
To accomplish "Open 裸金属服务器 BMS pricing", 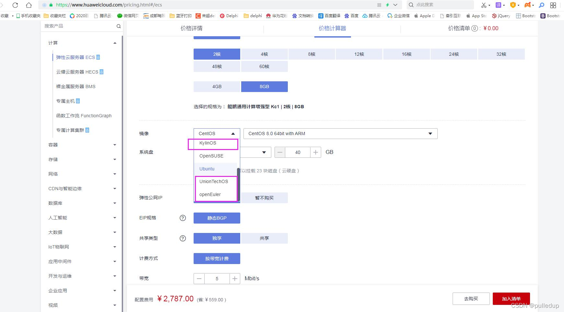I will [76, 87].
